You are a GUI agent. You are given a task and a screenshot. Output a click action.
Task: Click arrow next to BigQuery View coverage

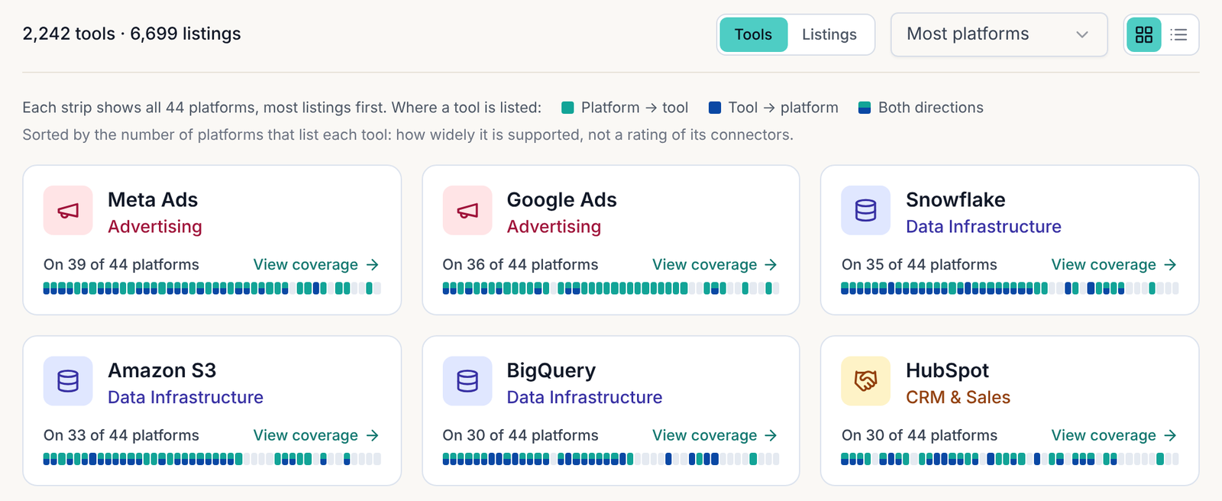tap(771, 435)
